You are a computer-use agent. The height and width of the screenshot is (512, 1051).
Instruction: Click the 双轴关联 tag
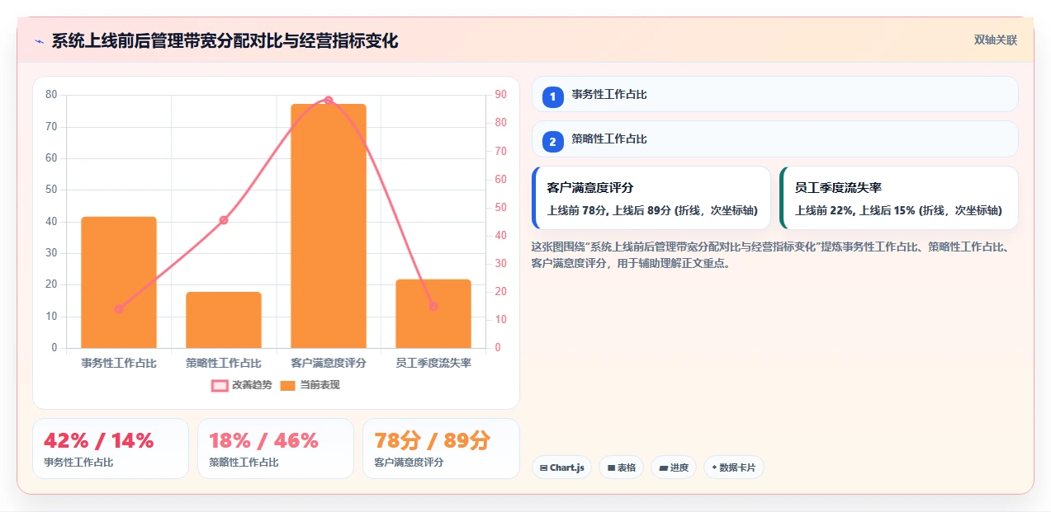(995, 40)
